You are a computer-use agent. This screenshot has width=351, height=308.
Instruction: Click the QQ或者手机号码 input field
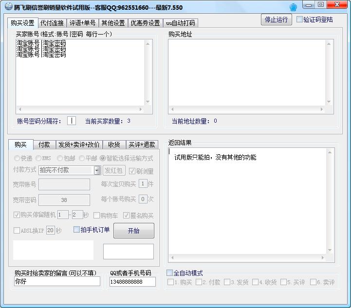click(132, 282)
